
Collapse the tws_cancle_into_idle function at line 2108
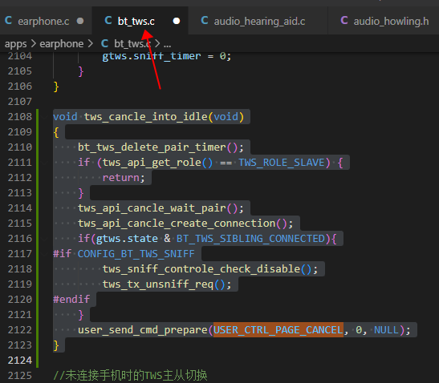pos(44,117)
